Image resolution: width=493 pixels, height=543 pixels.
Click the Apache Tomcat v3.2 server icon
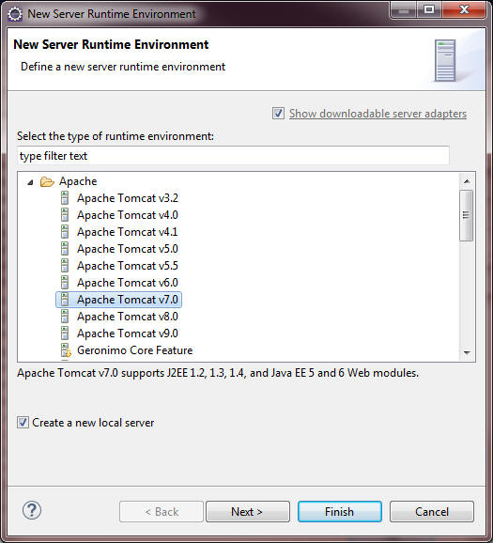(65, 198)
